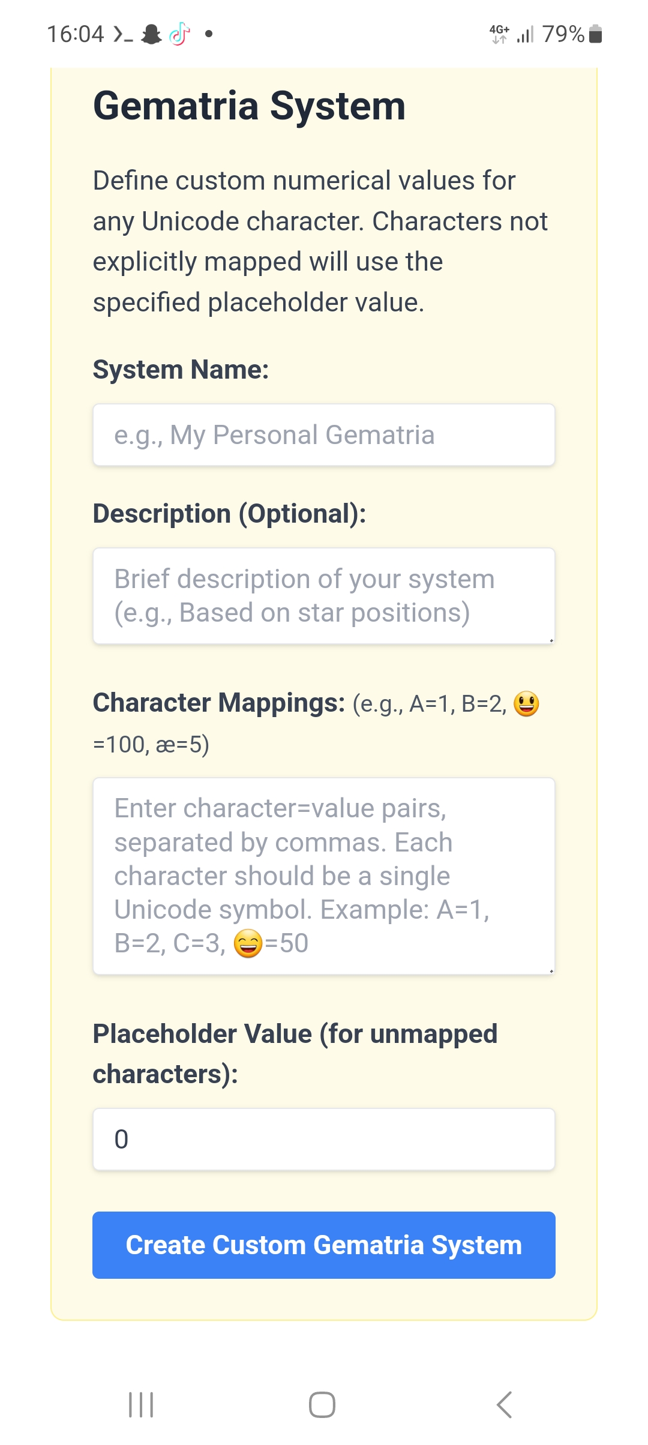Grab the Character Mappings box resize handle
Screen dimensions: 648x1445
551,970
